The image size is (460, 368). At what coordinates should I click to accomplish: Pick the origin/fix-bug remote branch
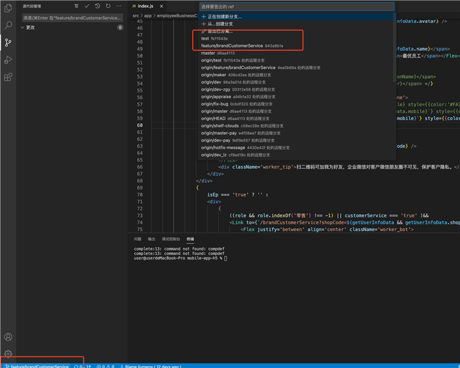point(296,104)
